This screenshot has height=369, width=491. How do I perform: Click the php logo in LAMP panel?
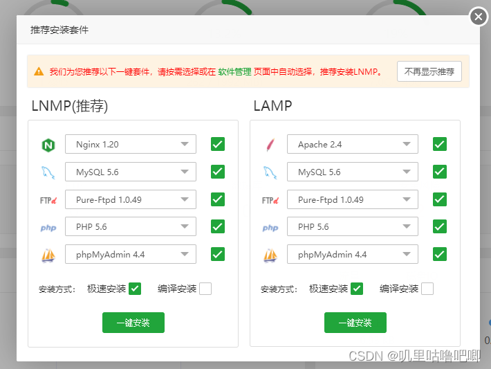[x=270, y=228]
